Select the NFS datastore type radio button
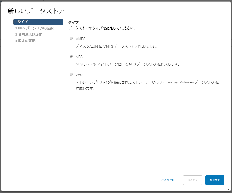 (71, 56)
